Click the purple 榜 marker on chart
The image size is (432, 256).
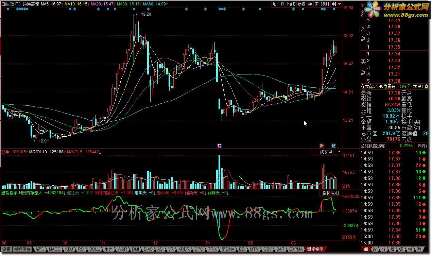220,146
